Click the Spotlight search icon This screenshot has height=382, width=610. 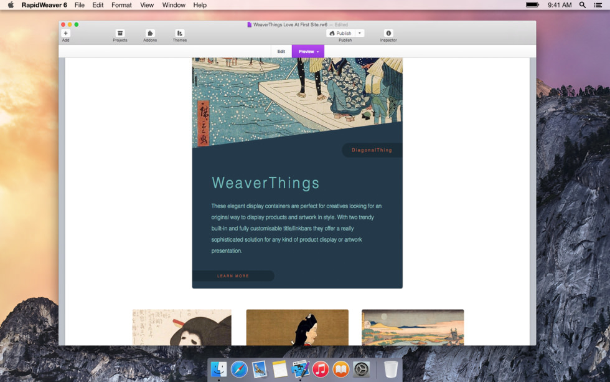point(583,5)
